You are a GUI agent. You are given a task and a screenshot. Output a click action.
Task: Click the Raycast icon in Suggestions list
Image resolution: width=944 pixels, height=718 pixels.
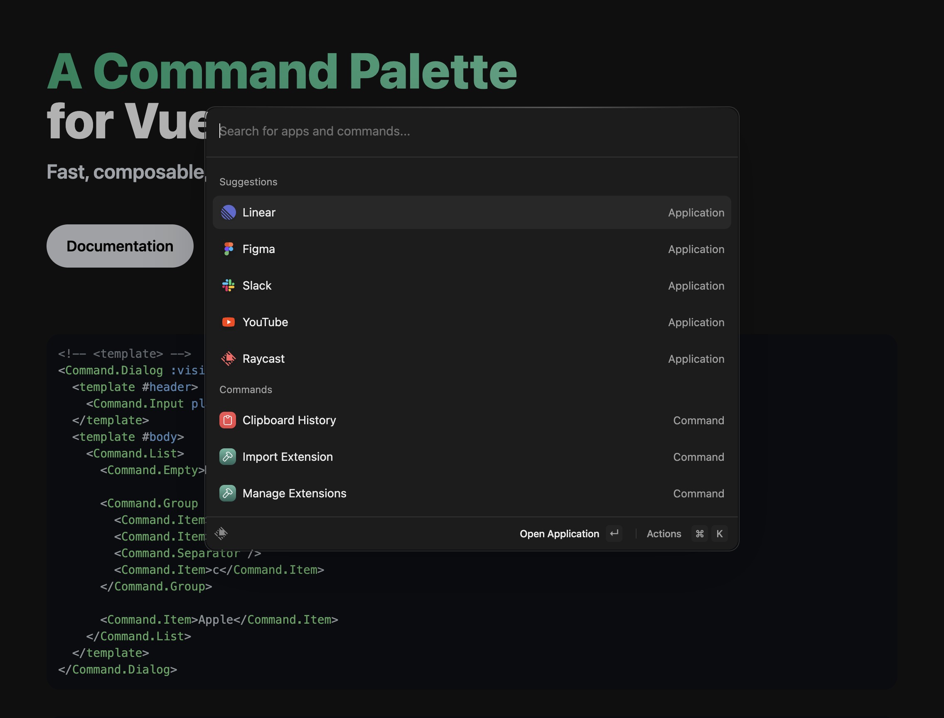point(228,359)
